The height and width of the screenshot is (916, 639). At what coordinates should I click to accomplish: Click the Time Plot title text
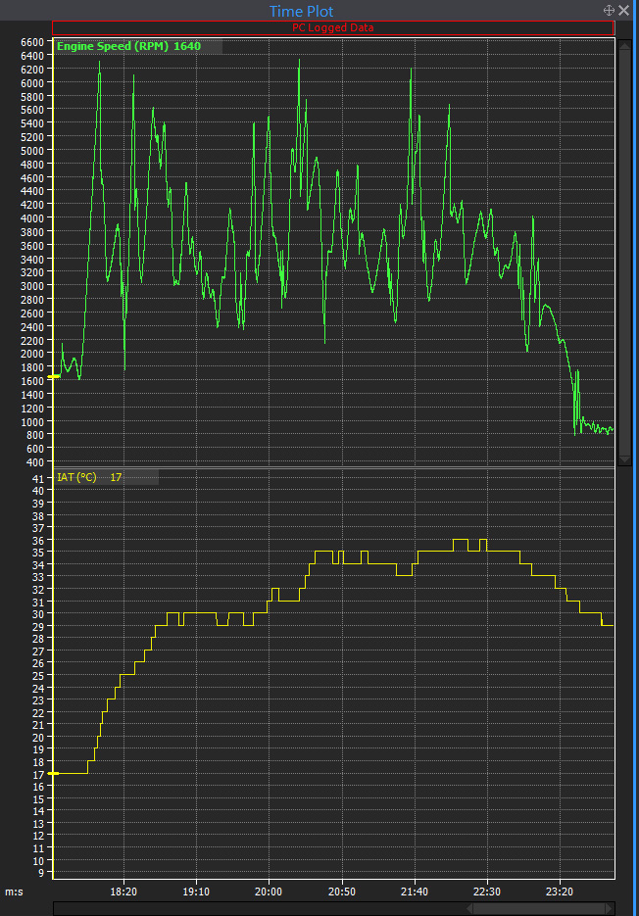pyautogui.click(x=301, y=11)
